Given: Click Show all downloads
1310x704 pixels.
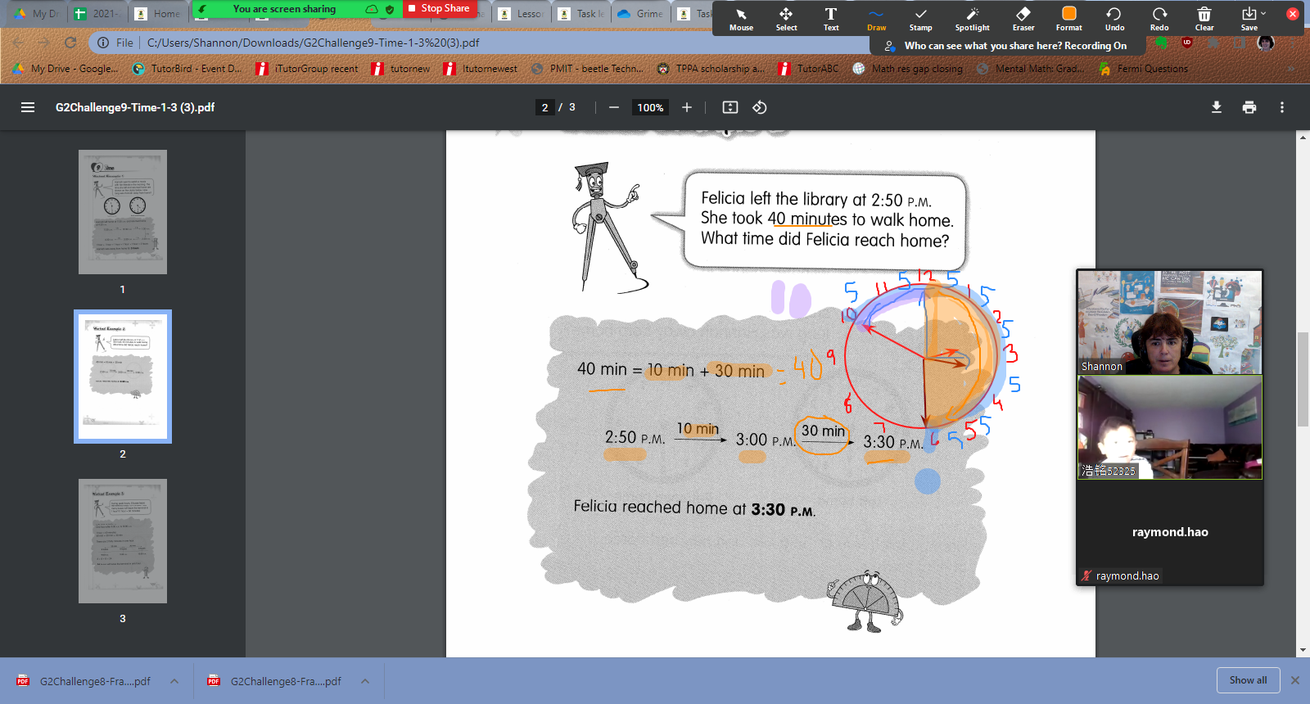Looking at the screenshot, I should pos(1248,680).
